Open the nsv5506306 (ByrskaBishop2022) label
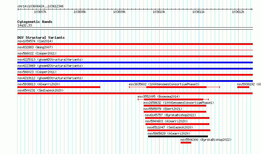This screenshot has height=154, width=261. pos(206,140)
